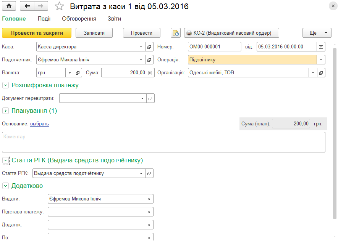The height and width of the screenshot is (242, 338).
Task: Clear the Підстава платежу field
Action: (149, 212)
